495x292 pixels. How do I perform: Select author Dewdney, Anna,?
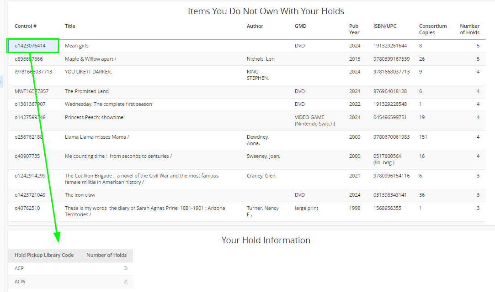tap(258, 140)
